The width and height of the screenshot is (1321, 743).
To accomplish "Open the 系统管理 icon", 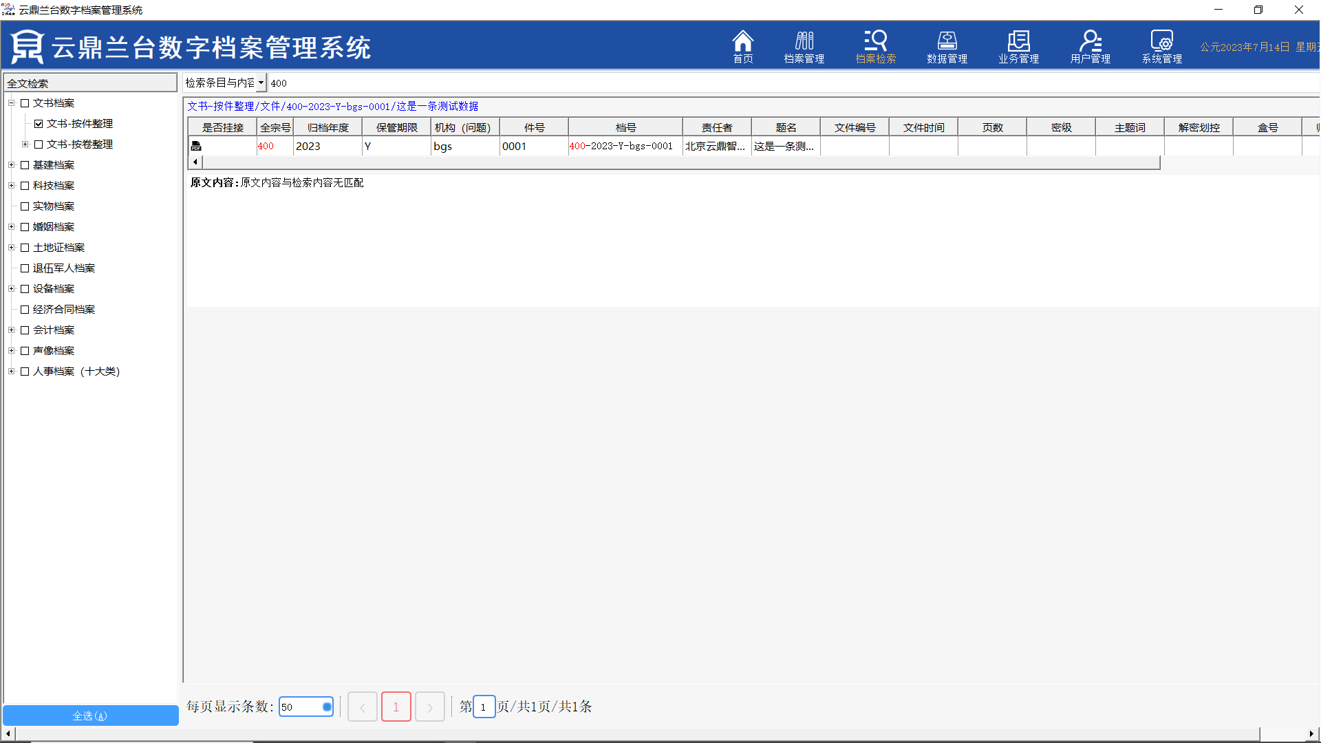I will [1161, 47].
